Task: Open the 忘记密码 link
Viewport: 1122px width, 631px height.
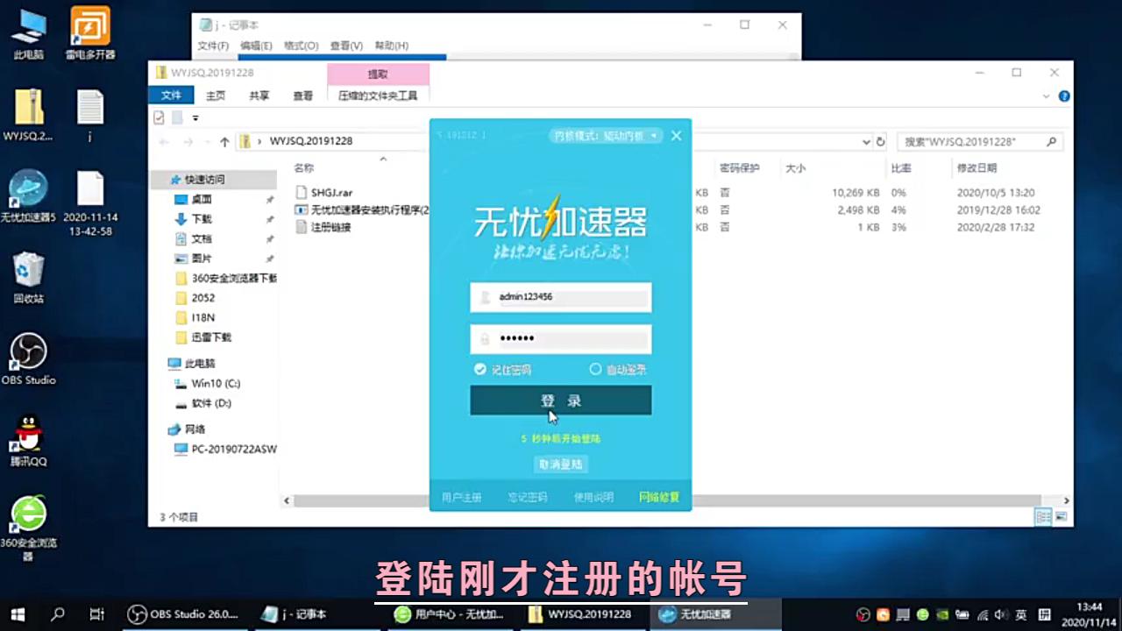Action: (x=528, y=497)
